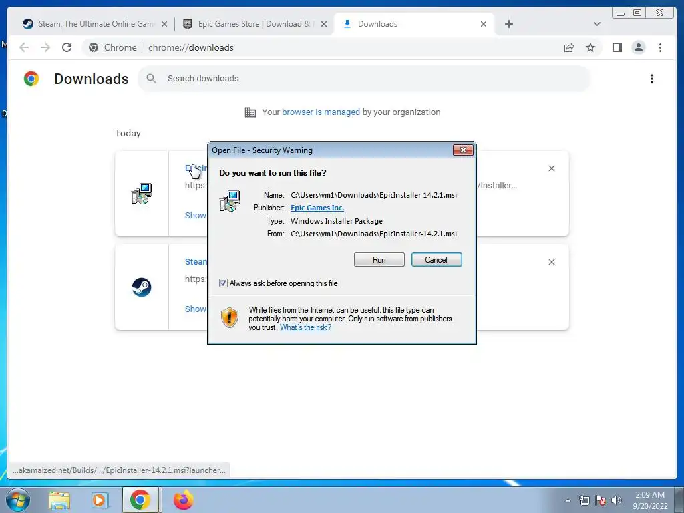Open the Steam download file name link

point(196,262)
